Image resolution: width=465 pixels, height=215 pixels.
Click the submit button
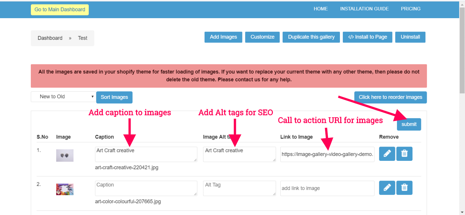[x=409, y=124]
